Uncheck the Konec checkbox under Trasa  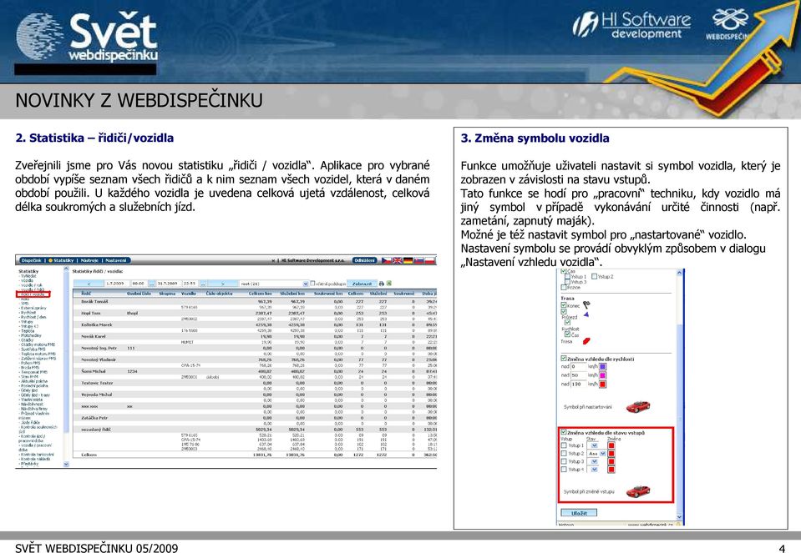tap(564, 305)
